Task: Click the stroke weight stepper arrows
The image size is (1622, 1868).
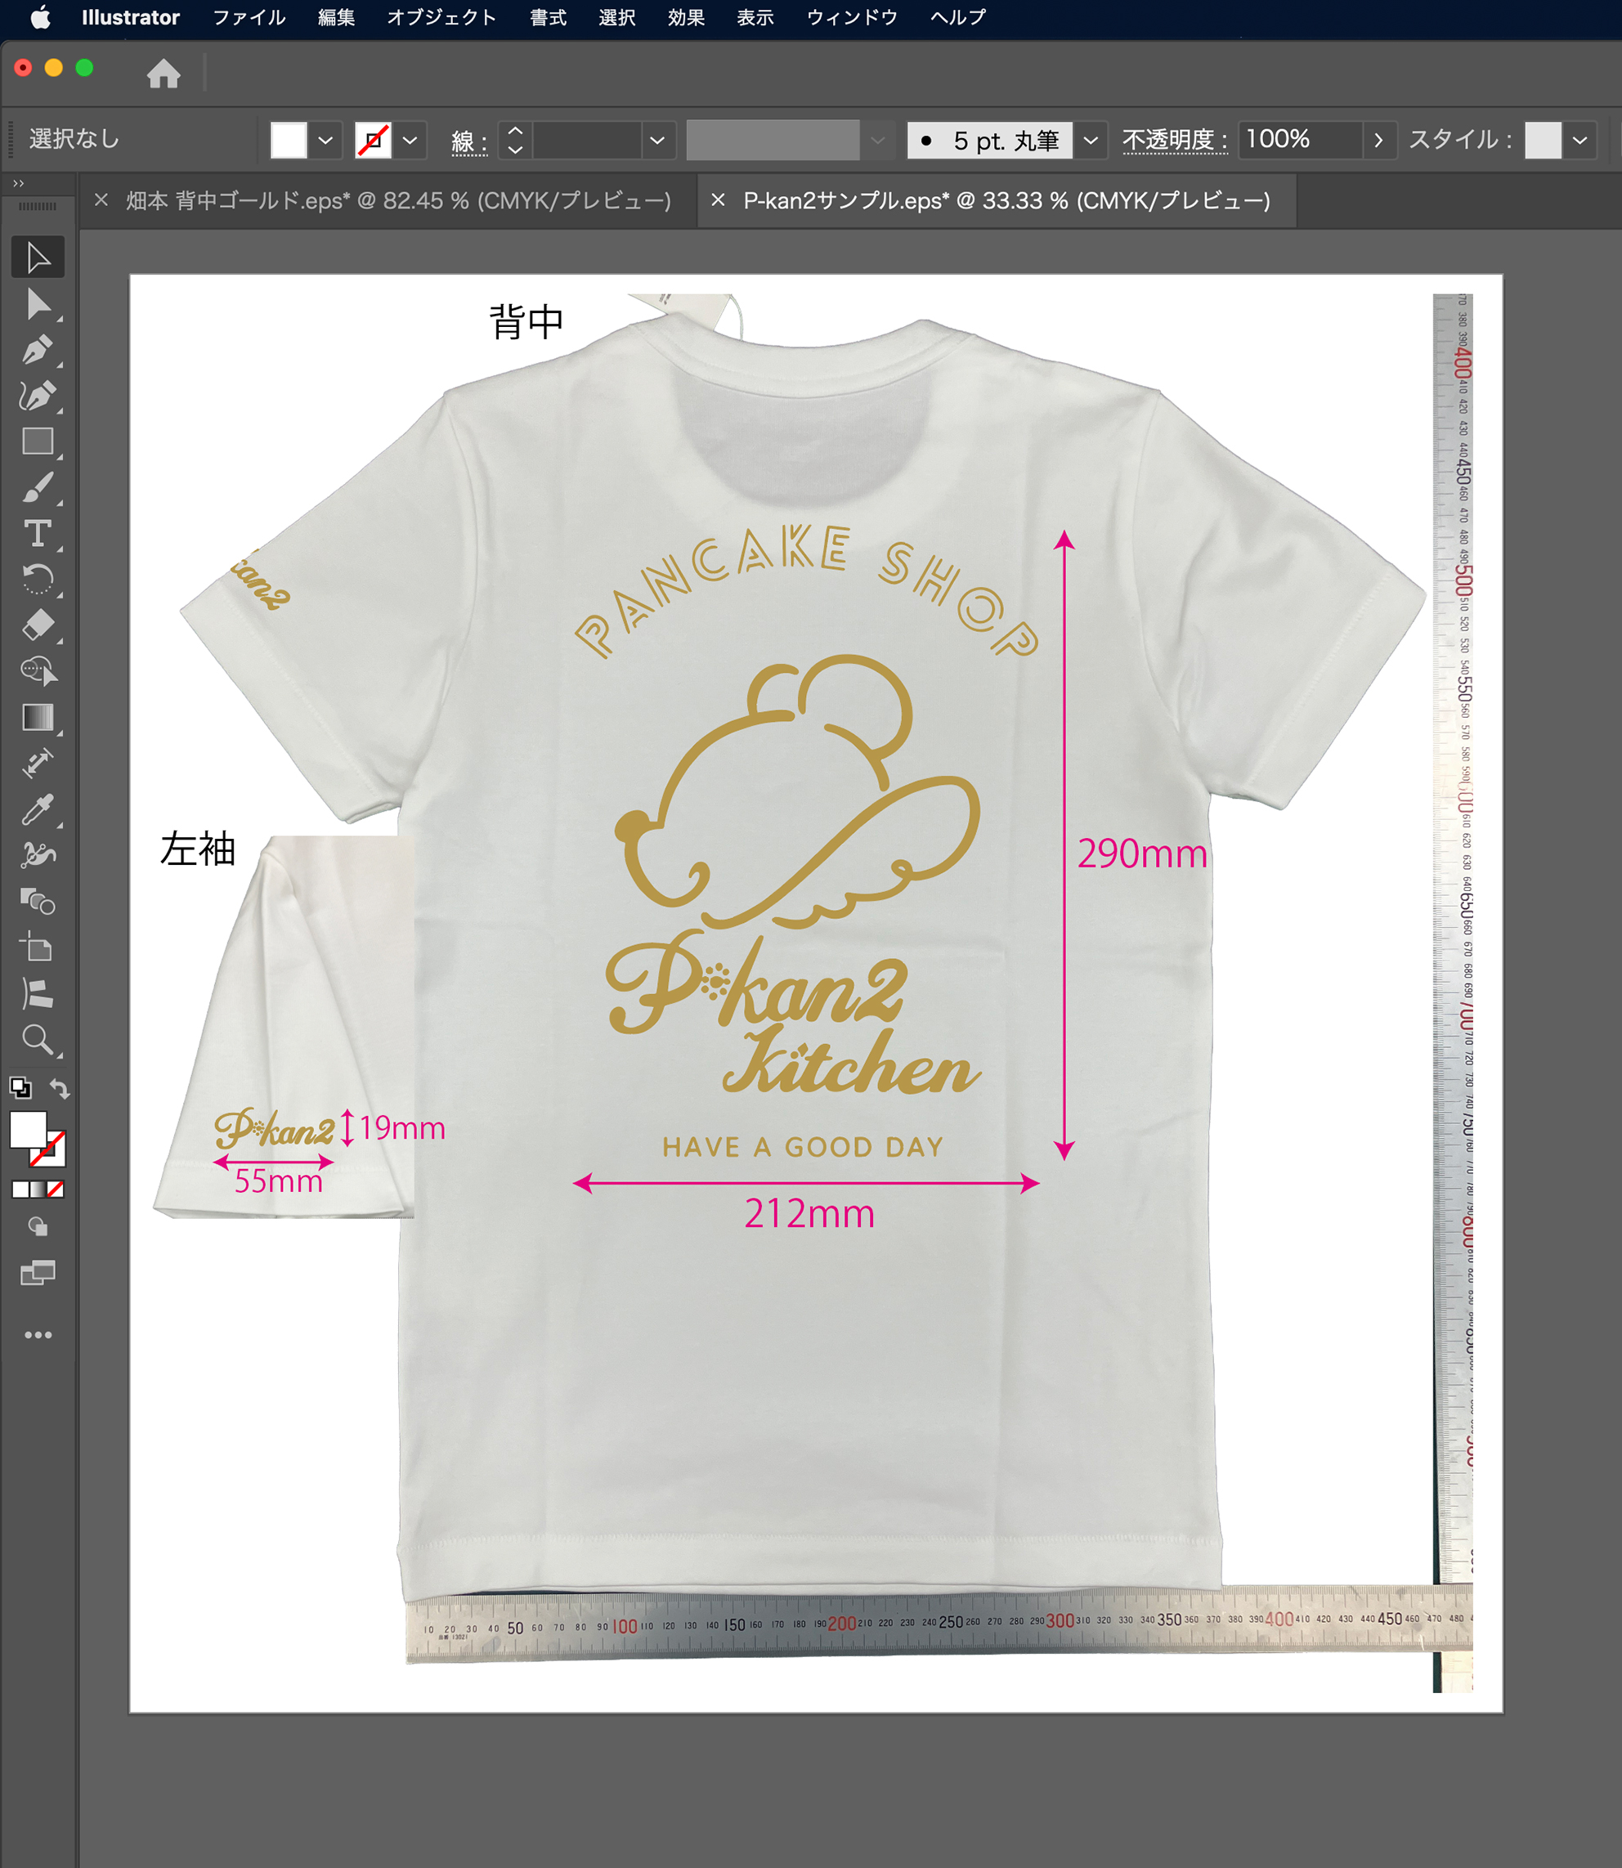Action: coord(515,141)
